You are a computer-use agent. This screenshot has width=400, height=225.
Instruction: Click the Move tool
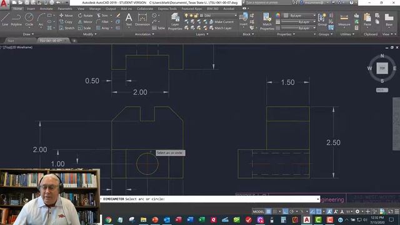[66, 16]
